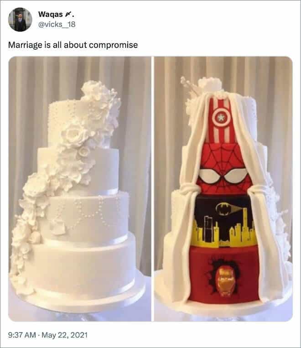Open the Waqas display name
301x348 pixels.
click(50, 15)
